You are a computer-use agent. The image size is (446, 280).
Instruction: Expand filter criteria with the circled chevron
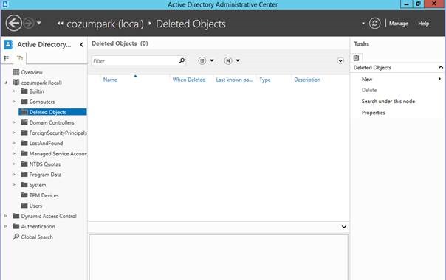pos(340,60)
